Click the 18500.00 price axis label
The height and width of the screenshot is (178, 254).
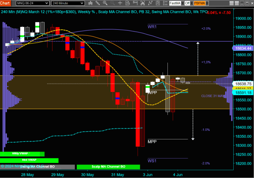click(x=243, y=109)
